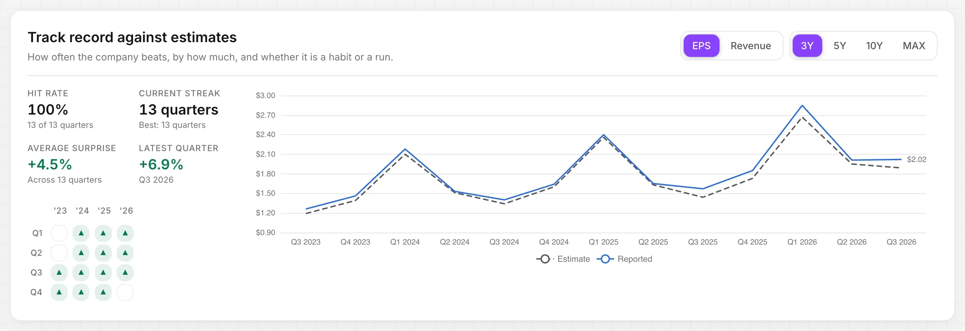Viewport: 965px width, 331px height.
Task: Click the Q1 '26 beat triangle icon
Action: (x=125, y=233)
